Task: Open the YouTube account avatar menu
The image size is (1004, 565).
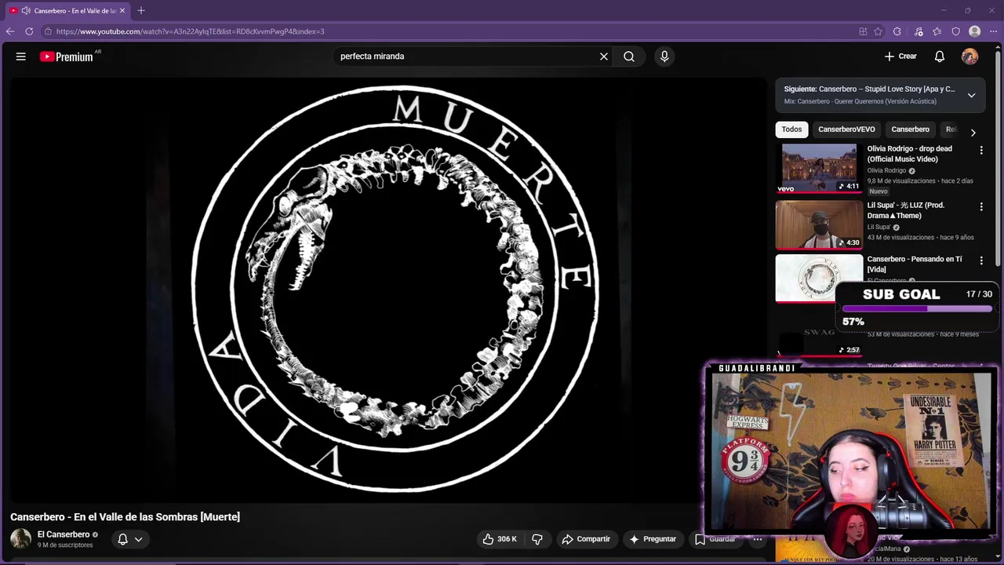Action: (970, 56)
